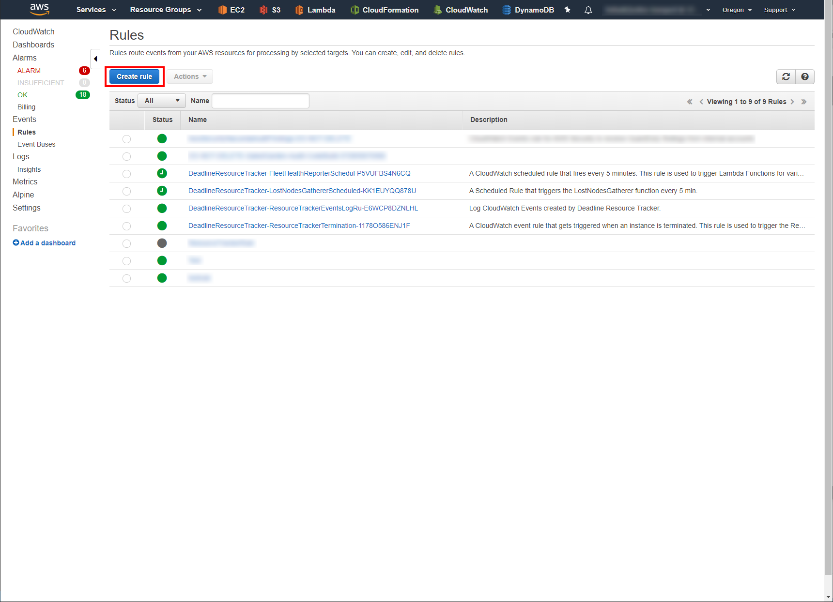Screen dimensions: 833x602
Task: Click the pin shortcut icon in navbar
Action: (x=567, y=10)
